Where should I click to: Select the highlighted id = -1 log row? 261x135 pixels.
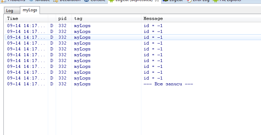(133, 37)
